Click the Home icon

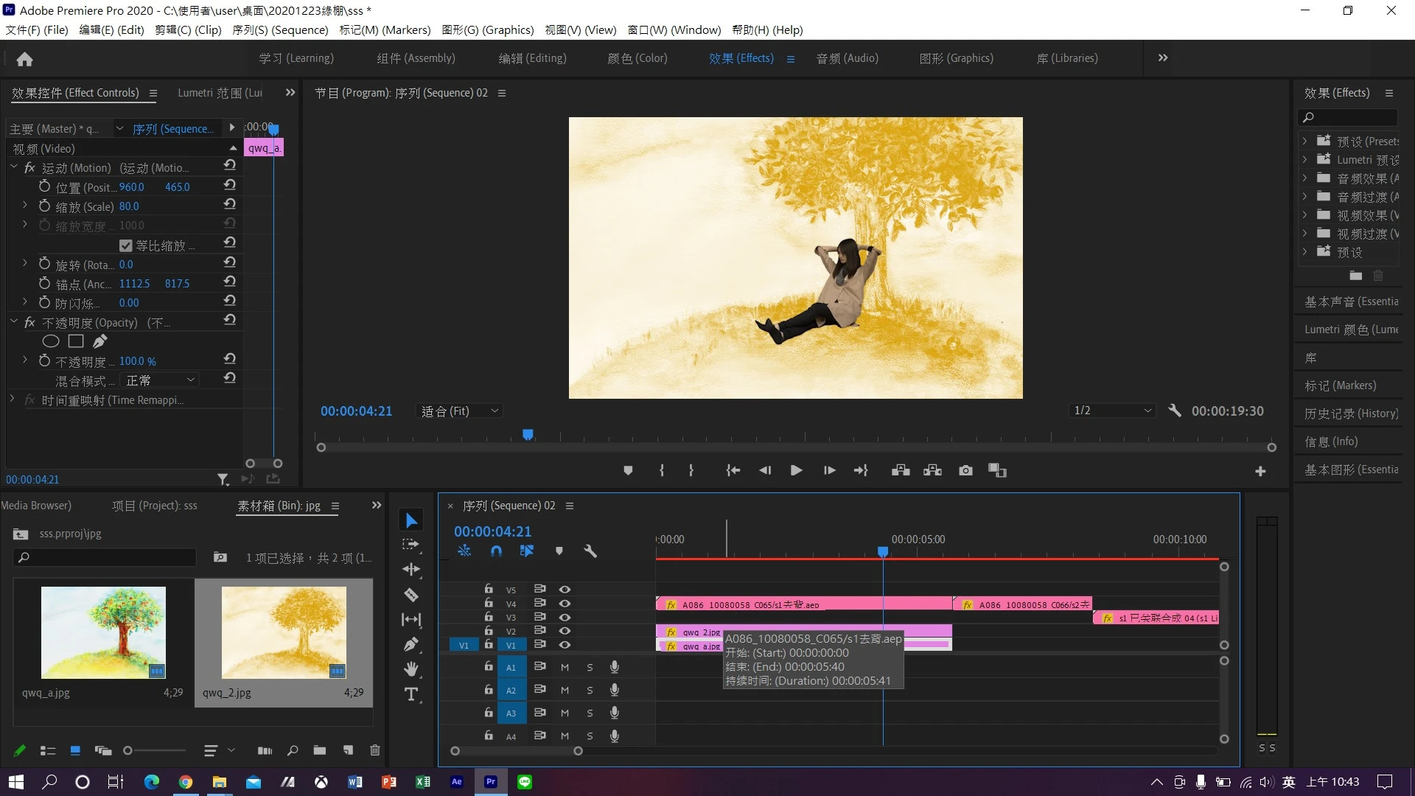tap(24, 59)
